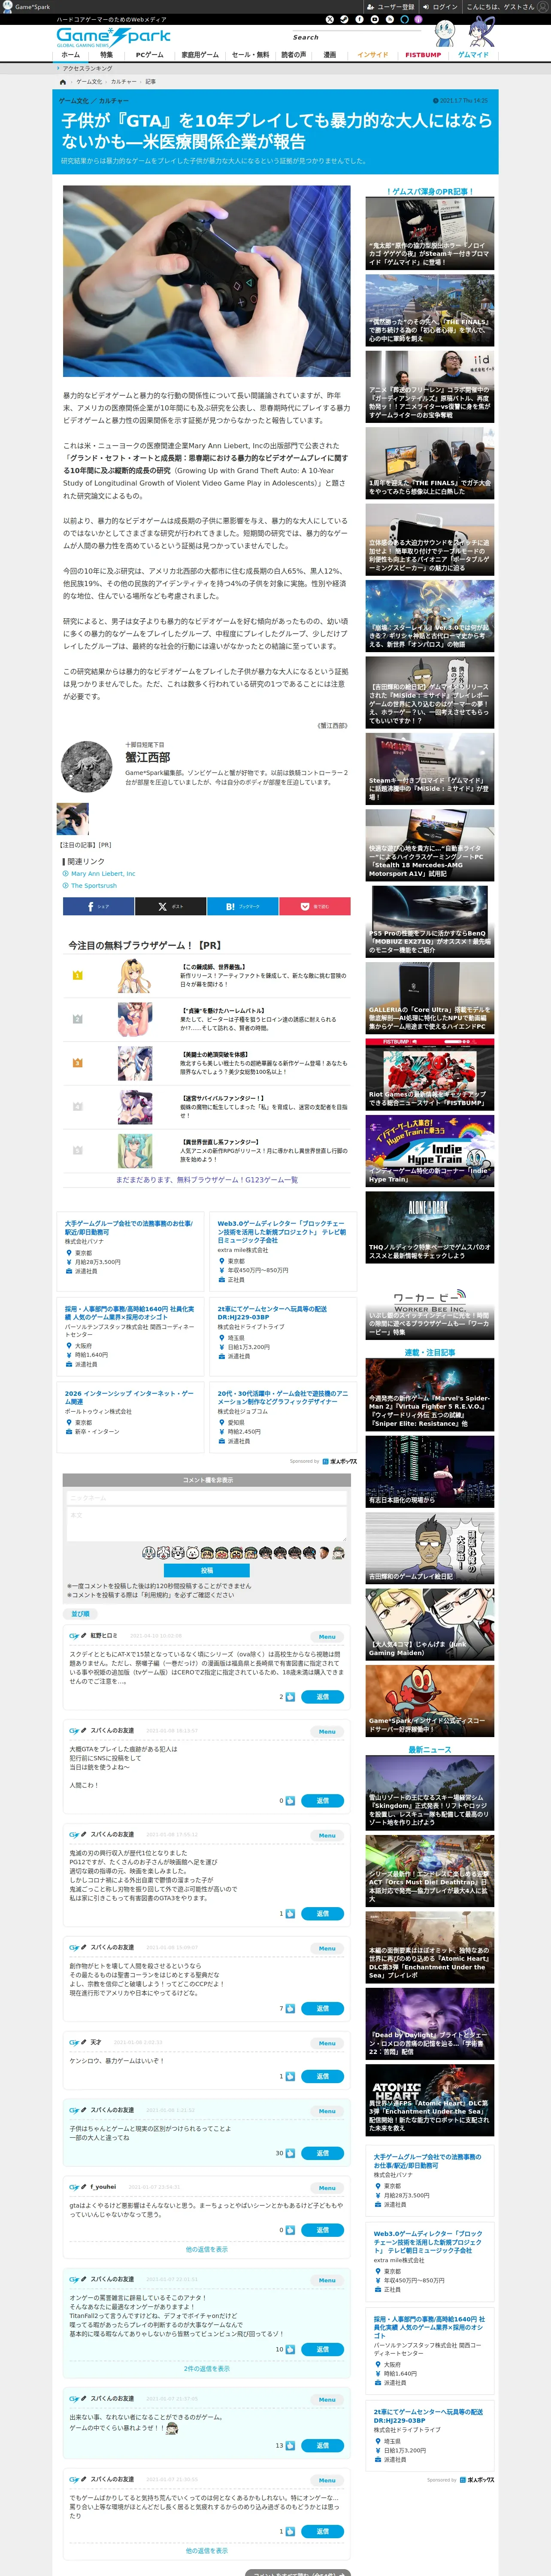Screen dimensions: 551x2576
Task: Open the 最新ニュース sidebar heading
Action: tap(429, 1749)
